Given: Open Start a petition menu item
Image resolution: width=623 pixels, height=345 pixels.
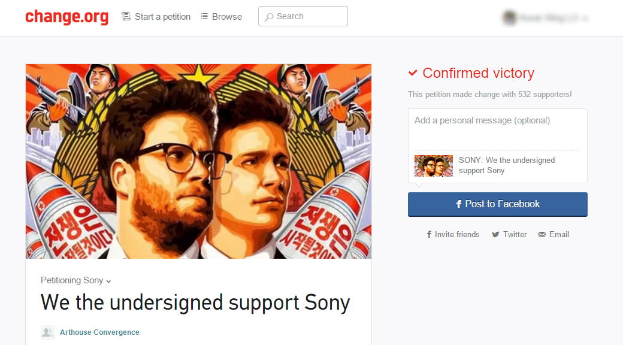Looking at the screenshot, I should click(162, 17).
